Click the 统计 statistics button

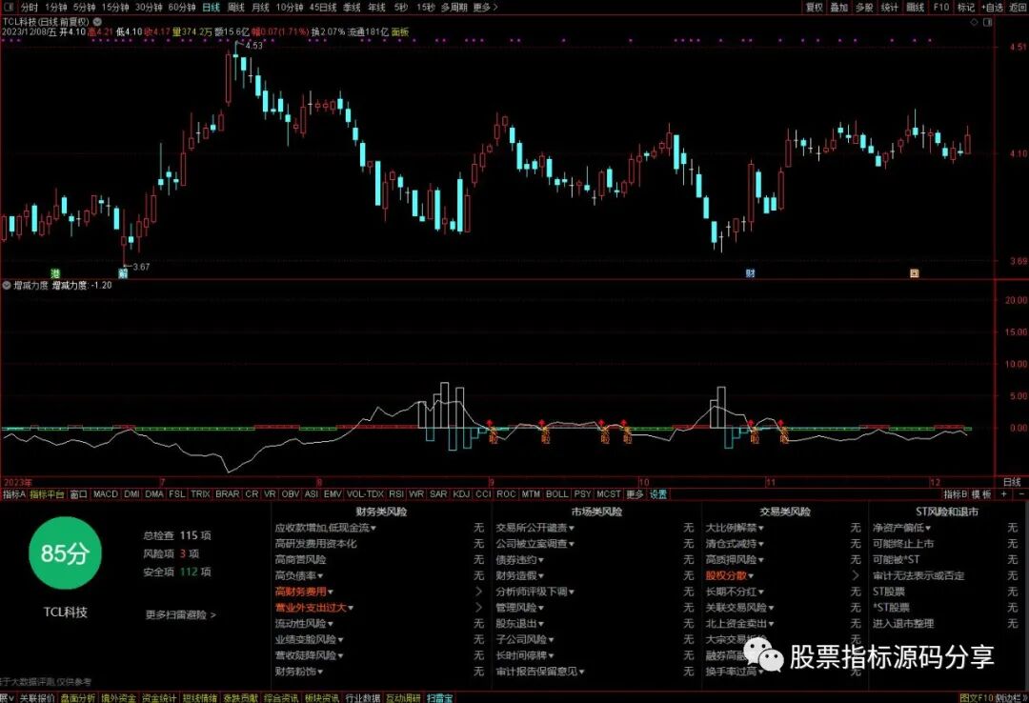(x=889, y=8)
